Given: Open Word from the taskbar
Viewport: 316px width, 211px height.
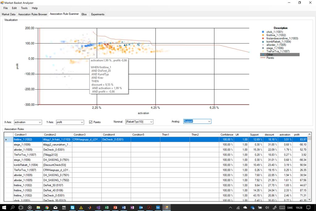Looking at the screenshot, I should point(124,207).
